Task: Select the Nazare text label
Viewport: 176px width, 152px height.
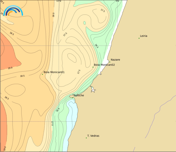Action: [115, 60]
